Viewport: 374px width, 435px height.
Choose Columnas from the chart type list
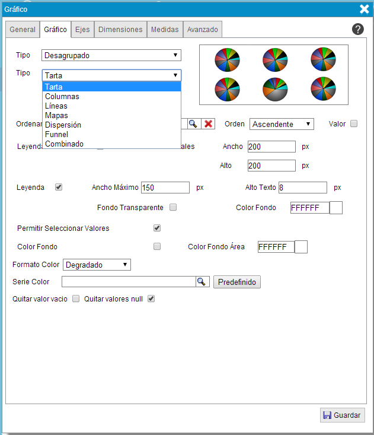coord(62,96)
